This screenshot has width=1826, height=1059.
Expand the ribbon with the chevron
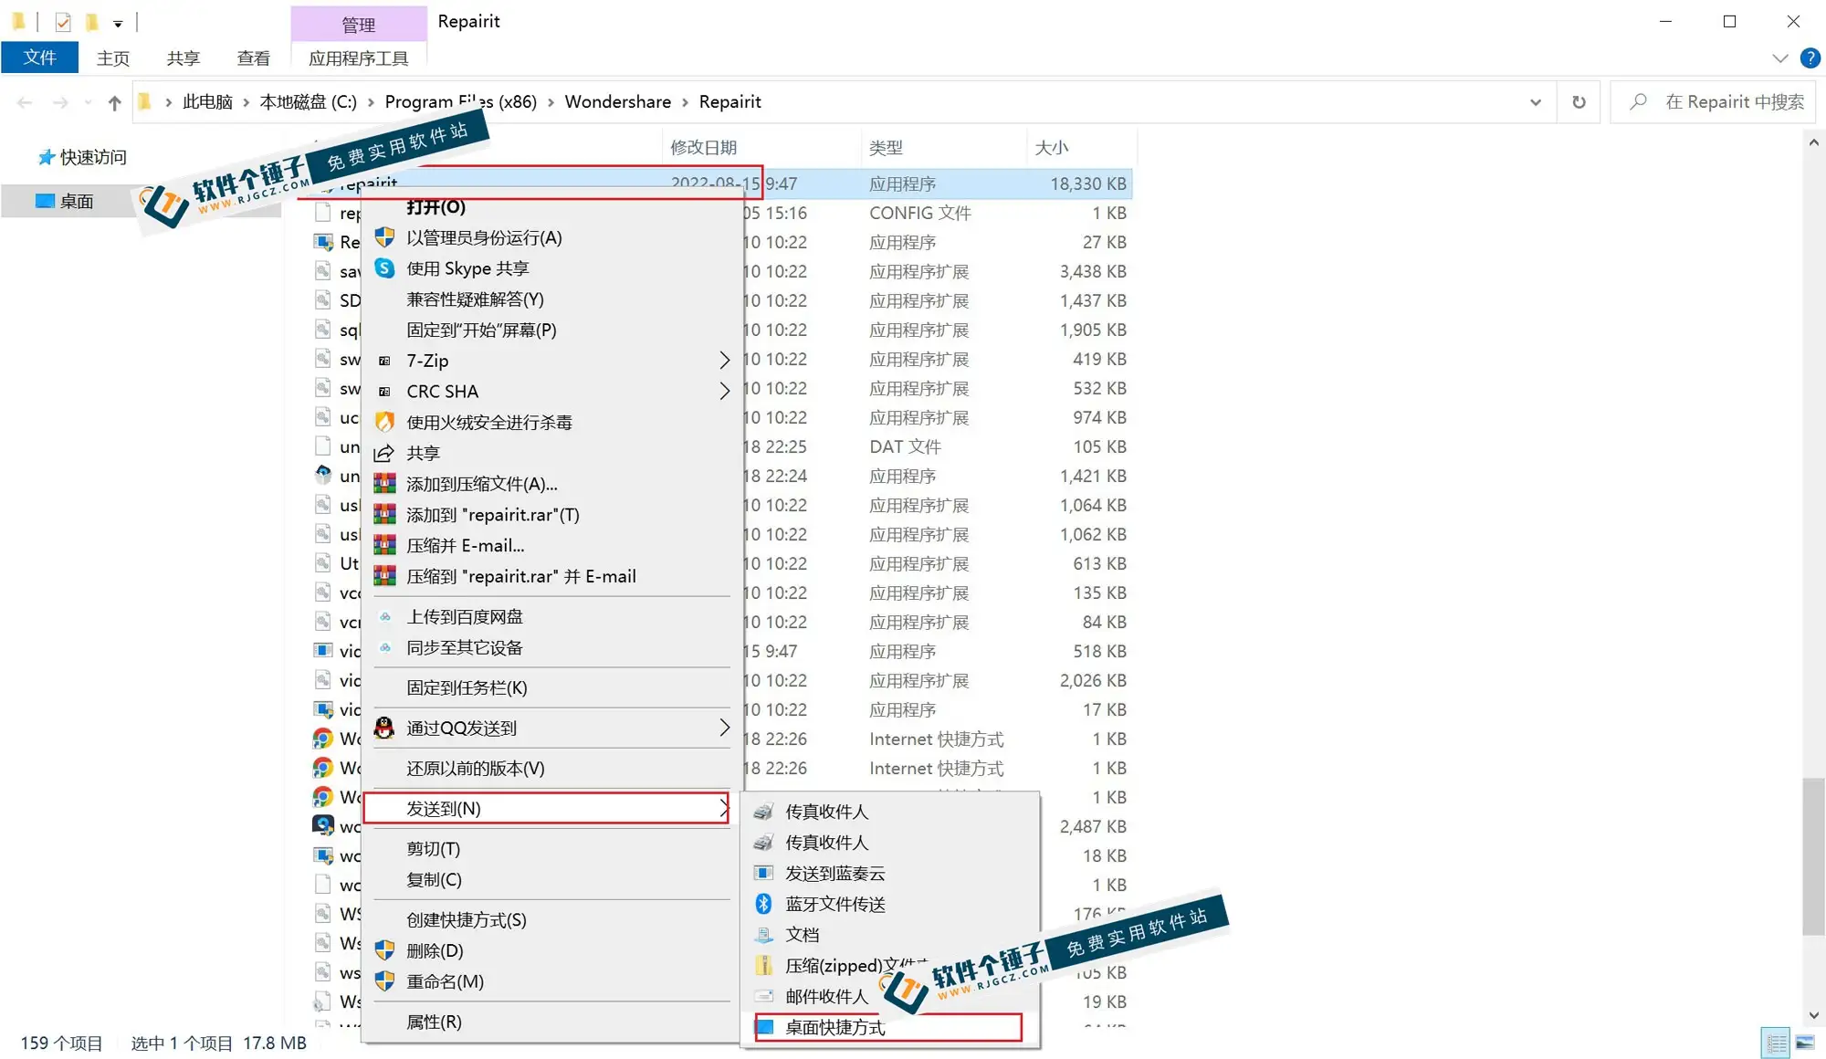point(1779,58)
